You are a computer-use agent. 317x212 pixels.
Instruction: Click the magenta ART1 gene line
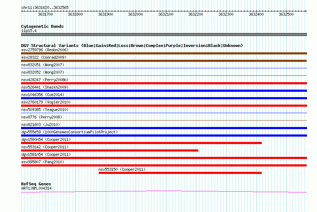coord(164,191)
